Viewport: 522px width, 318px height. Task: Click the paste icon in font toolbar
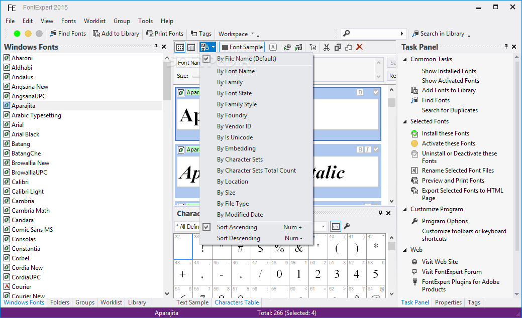coord(348,47)
